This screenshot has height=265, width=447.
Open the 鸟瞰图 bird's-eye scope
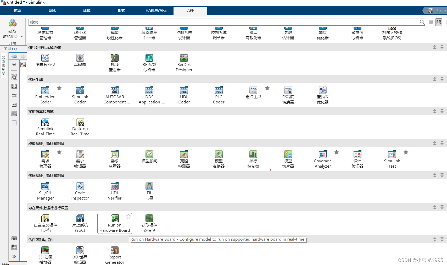[80, 60]
